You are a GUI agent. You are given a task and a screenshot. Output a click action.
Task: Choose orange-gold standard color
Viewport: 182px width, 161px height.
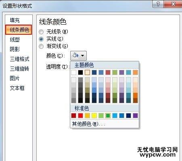[x=87, y=115]
